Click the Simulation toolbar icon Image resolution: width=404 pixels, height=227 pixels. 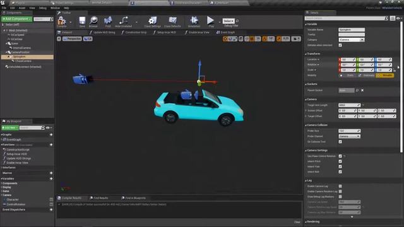(194, 20)
